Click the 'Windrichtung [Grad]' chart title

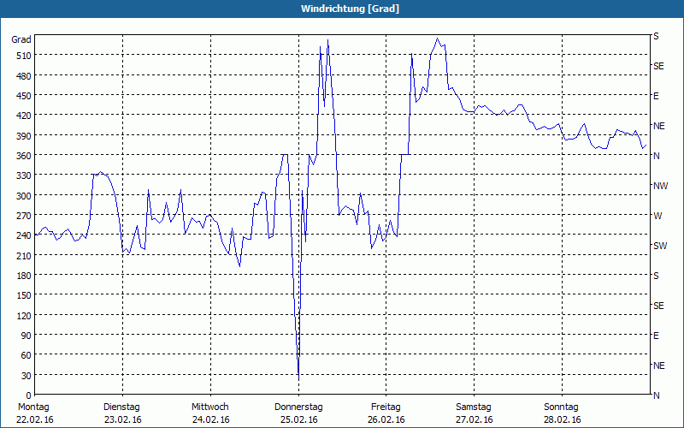click(x=350, y=9)
